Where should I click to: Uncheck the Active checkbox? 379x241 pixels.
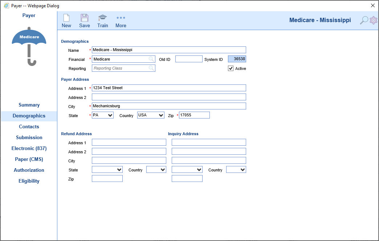point(231,68)
